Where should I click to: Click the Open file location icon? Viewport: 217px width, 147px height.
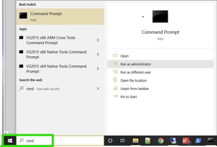point(115,80)
